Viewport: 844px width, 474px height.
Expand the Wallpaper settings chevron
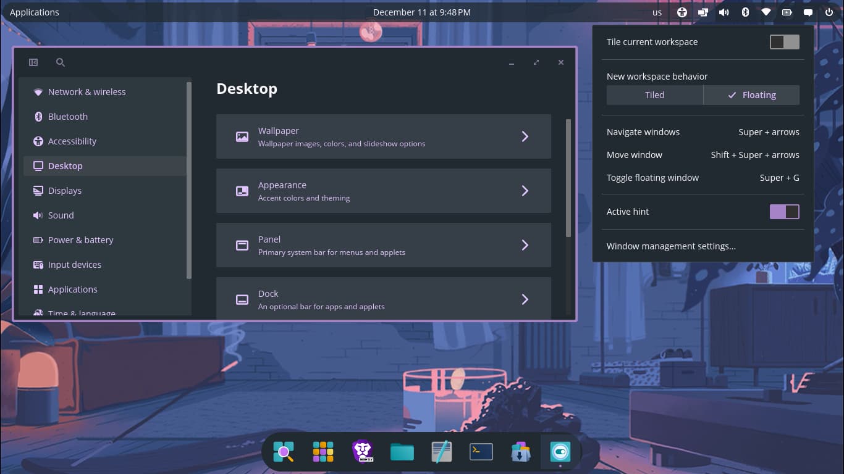click(525, 136)
